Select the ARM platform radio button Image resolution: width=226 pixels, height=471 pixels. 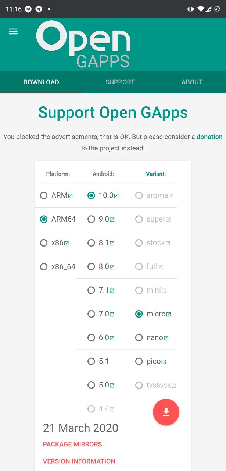coord(44,195)
